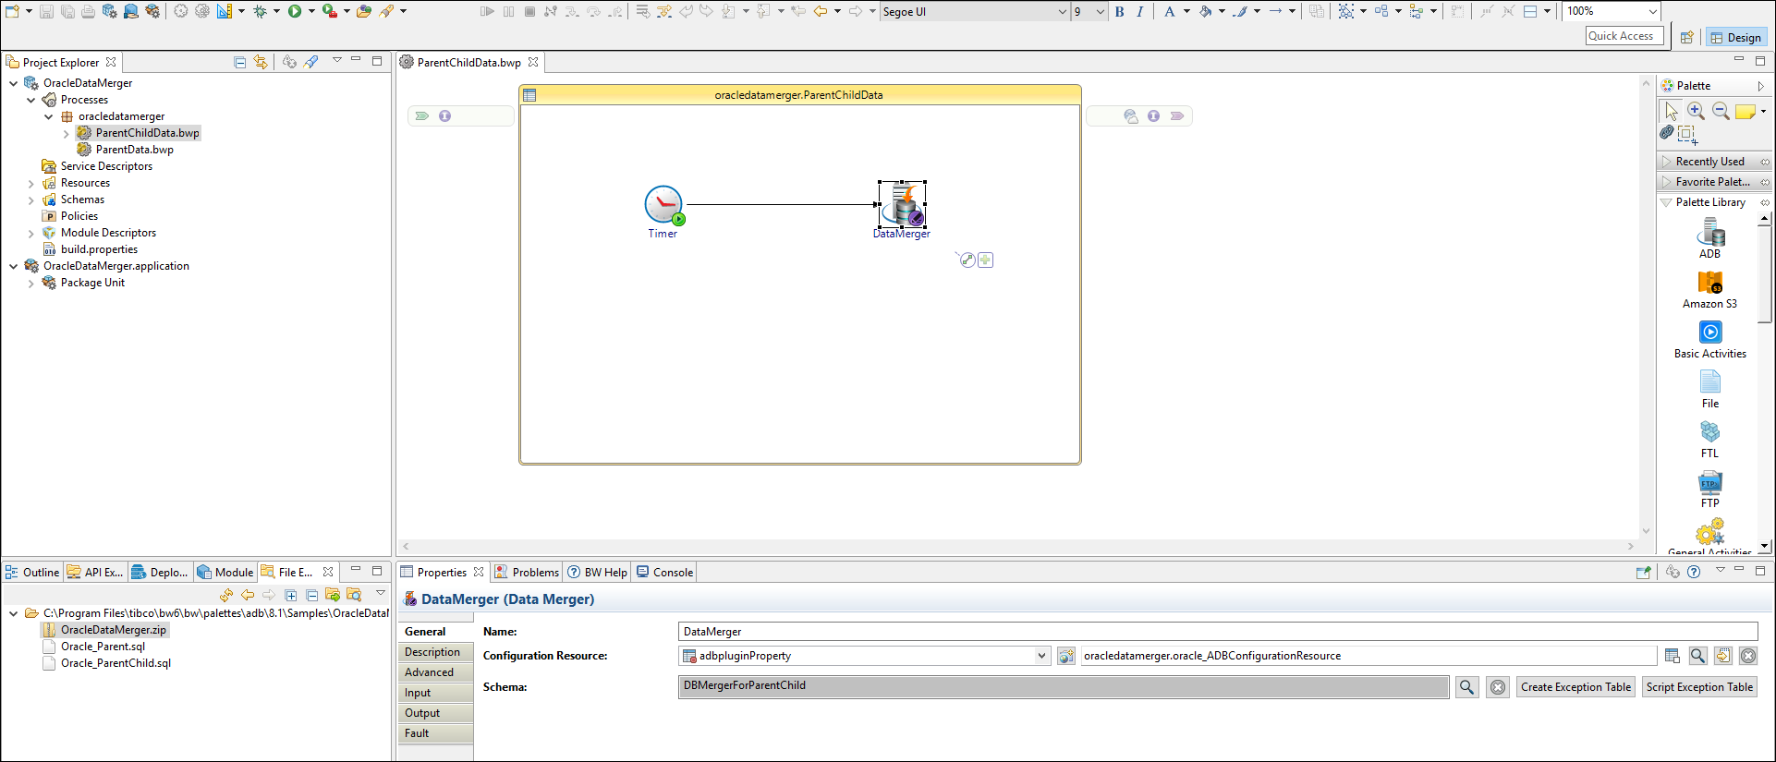Click the Refresh icon in File Explorer toolbar
This screenshot has width=1776, height=762.
tap(226, 595)
